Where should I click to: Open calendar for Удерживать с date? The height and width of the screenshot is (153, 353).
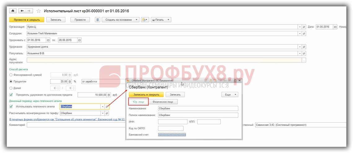coord(48,40)
